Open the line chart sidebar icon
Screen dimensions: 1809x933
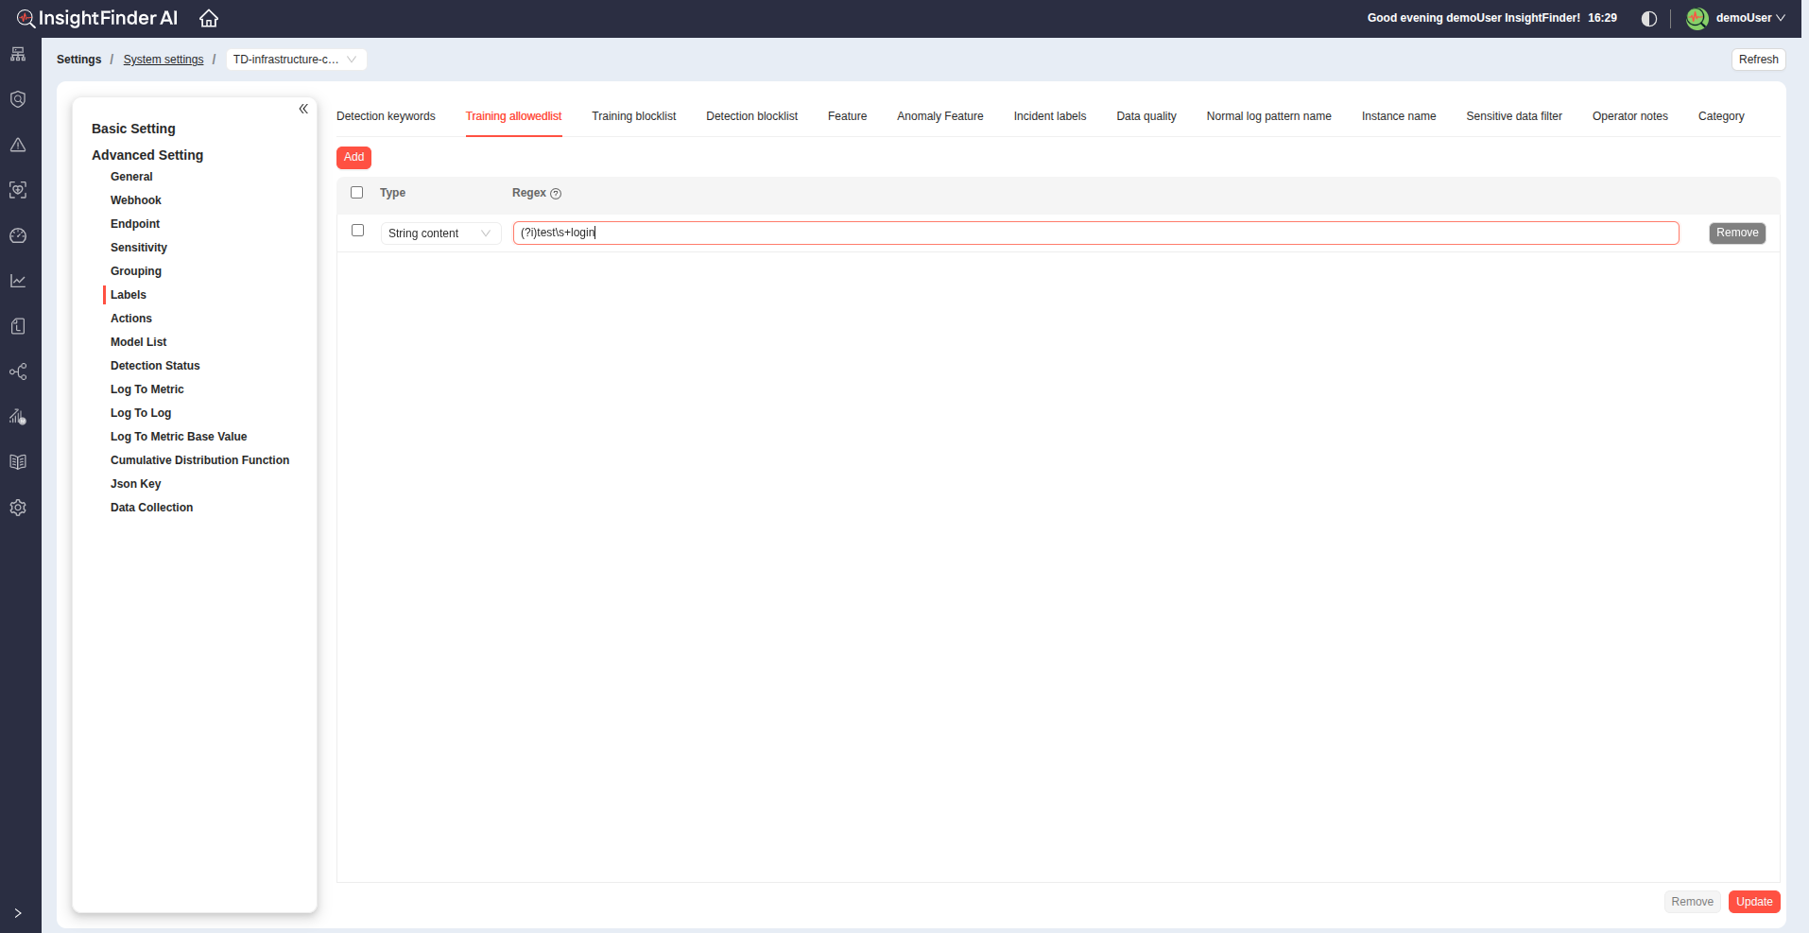18,281
